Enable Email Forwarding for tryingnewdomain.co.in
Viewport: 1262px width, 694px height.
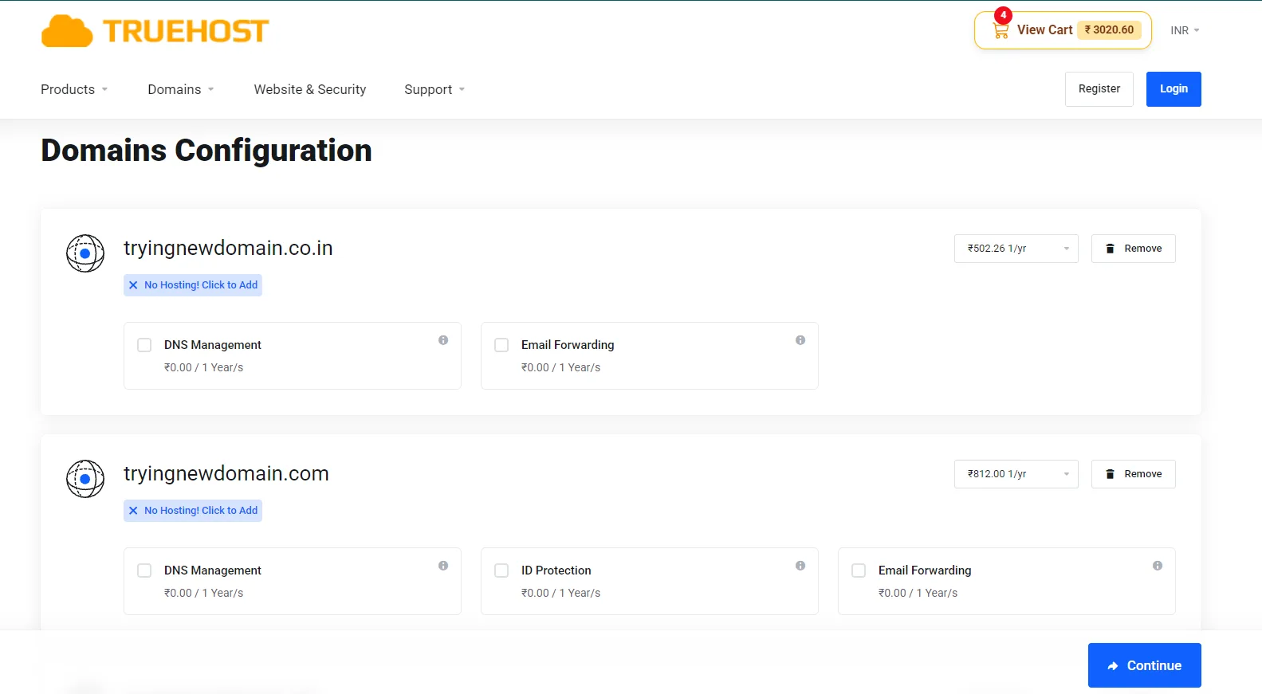click(x=501, y=345)
